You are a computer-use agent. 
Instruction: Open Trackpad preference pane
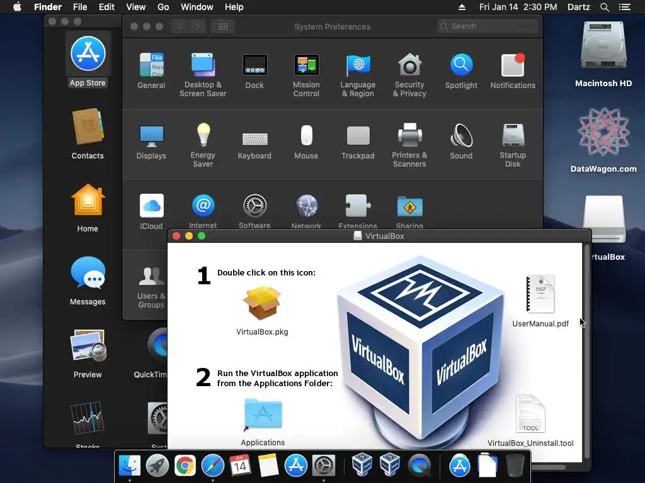tap(358, 142)
